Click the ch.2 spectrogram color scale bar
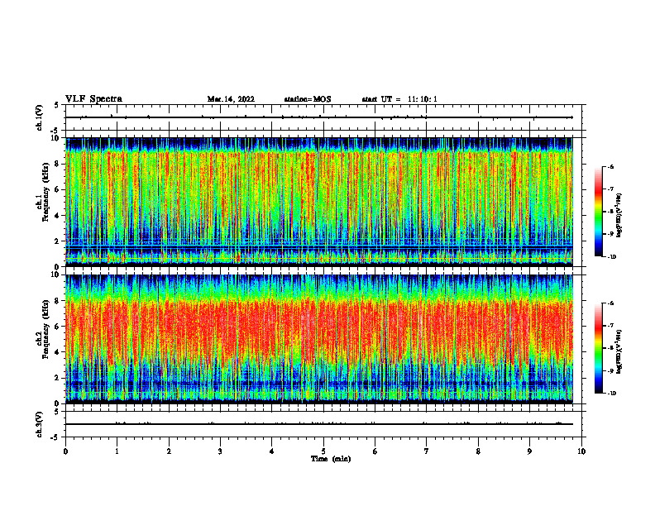 click(x=598, y=348)
